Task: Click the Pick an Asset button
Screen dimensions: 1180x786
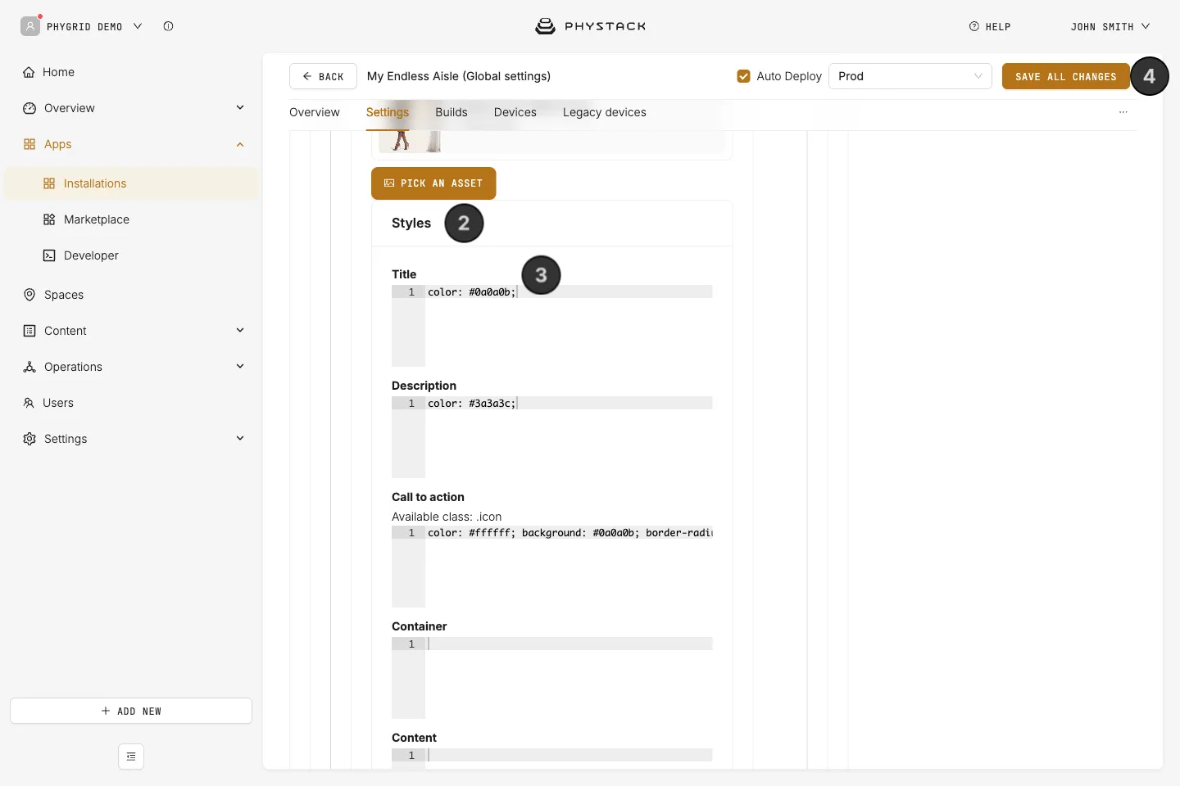Action: coord(433,183)
